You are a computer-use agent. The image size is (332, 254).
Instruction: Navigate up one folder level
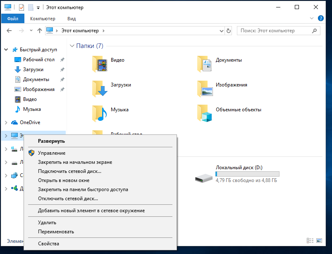pyautogui.click(x=40, y=31)
